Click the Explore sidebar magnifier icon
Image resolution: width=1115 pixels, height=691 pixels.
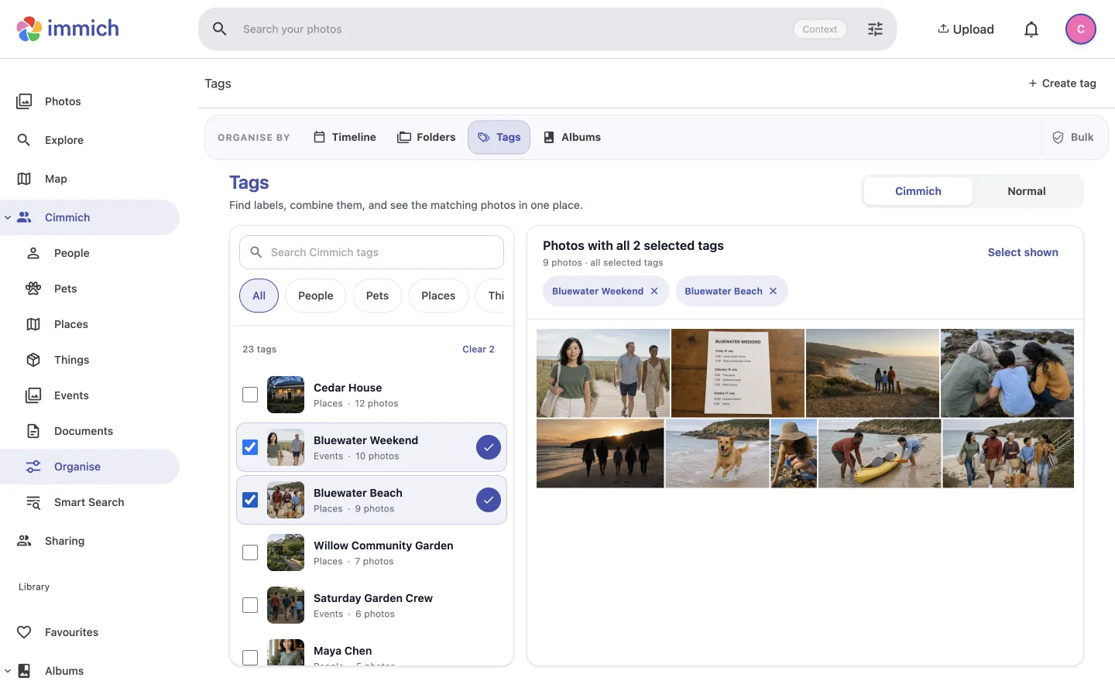click(x=24, y=140)
